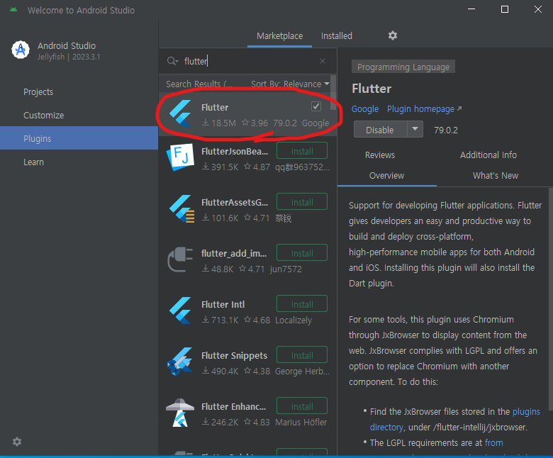Image resolution: width=553 pixels, height=458 pixels.
Task: Click the Android icon in title bar
Action: pyautogui.click(x=13, y=10)
